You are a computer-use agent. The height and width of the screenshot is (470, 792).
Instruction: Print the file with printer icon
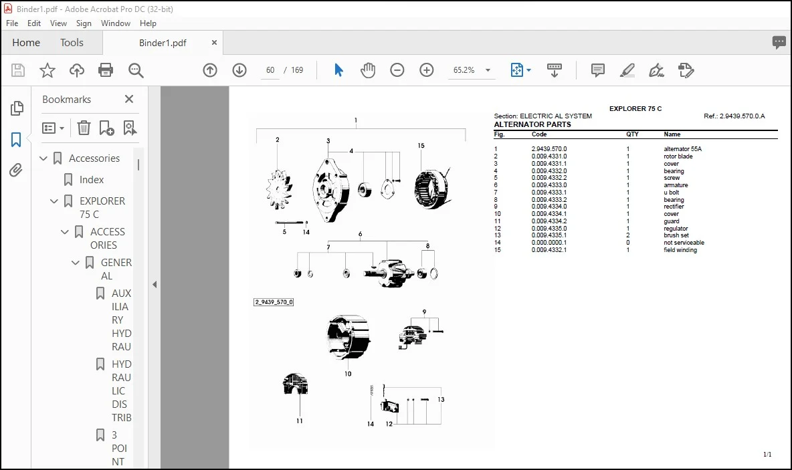click(106, 70)
